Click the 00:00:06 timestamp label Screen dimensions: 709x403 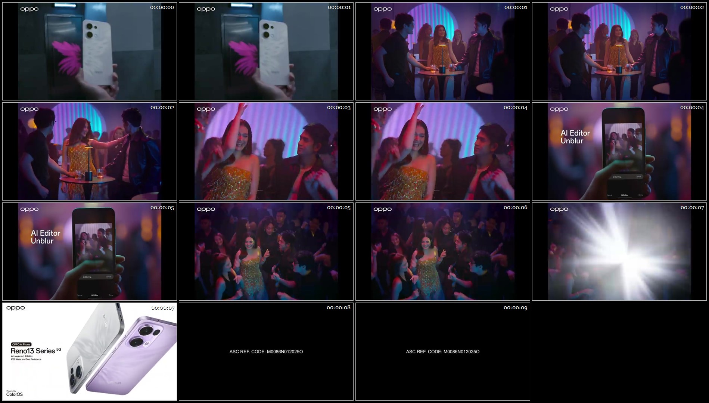(515, 208)
